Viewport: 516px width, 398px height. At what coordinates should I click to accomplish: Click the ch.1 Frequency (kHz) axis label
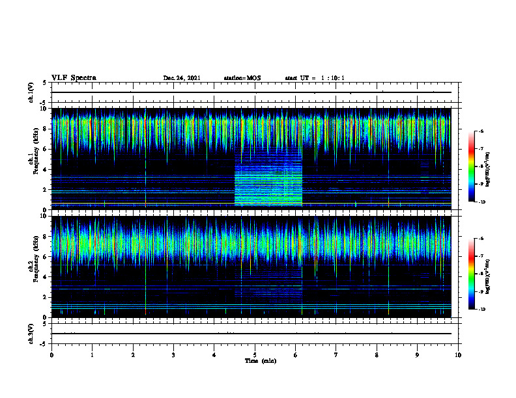coord(33,150)
